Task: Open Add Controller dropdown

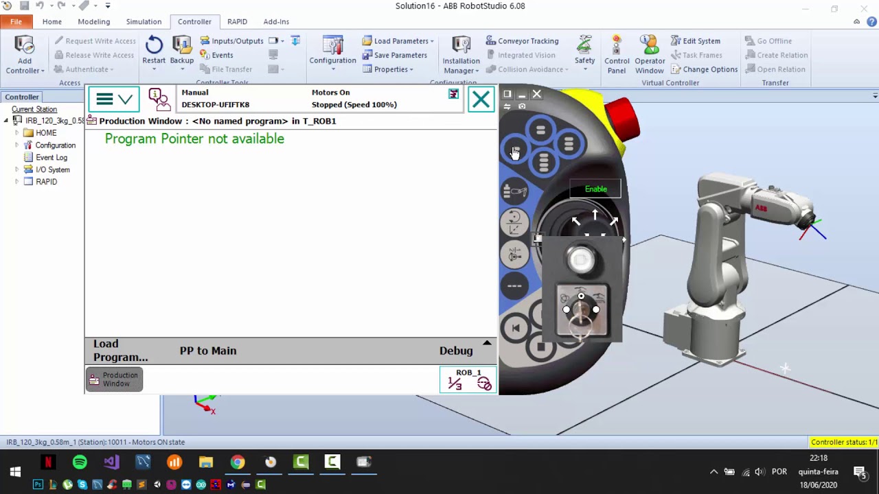Action: (25, 55)
